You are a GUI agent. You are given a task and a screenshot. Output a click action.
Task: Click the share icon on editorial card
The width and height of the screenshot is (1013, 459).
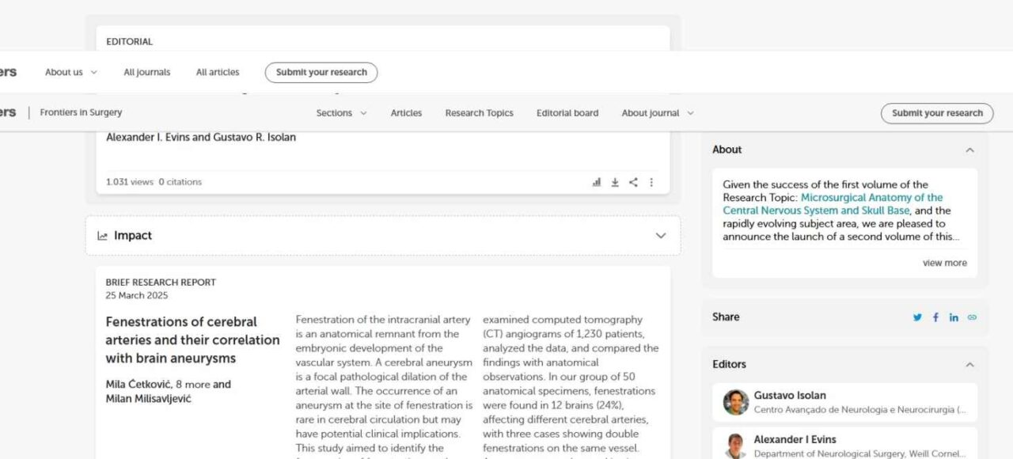[633, 182]
